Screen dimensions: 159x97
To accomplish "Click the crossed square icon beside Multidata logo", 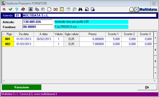I will click(x=137, y=10).
